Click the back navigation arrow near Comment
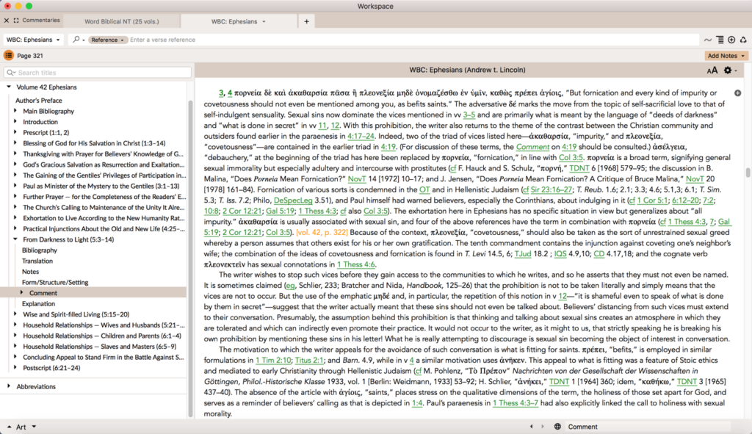The height and width of the screenshot is (434, 752). click(x=531, y=427)
